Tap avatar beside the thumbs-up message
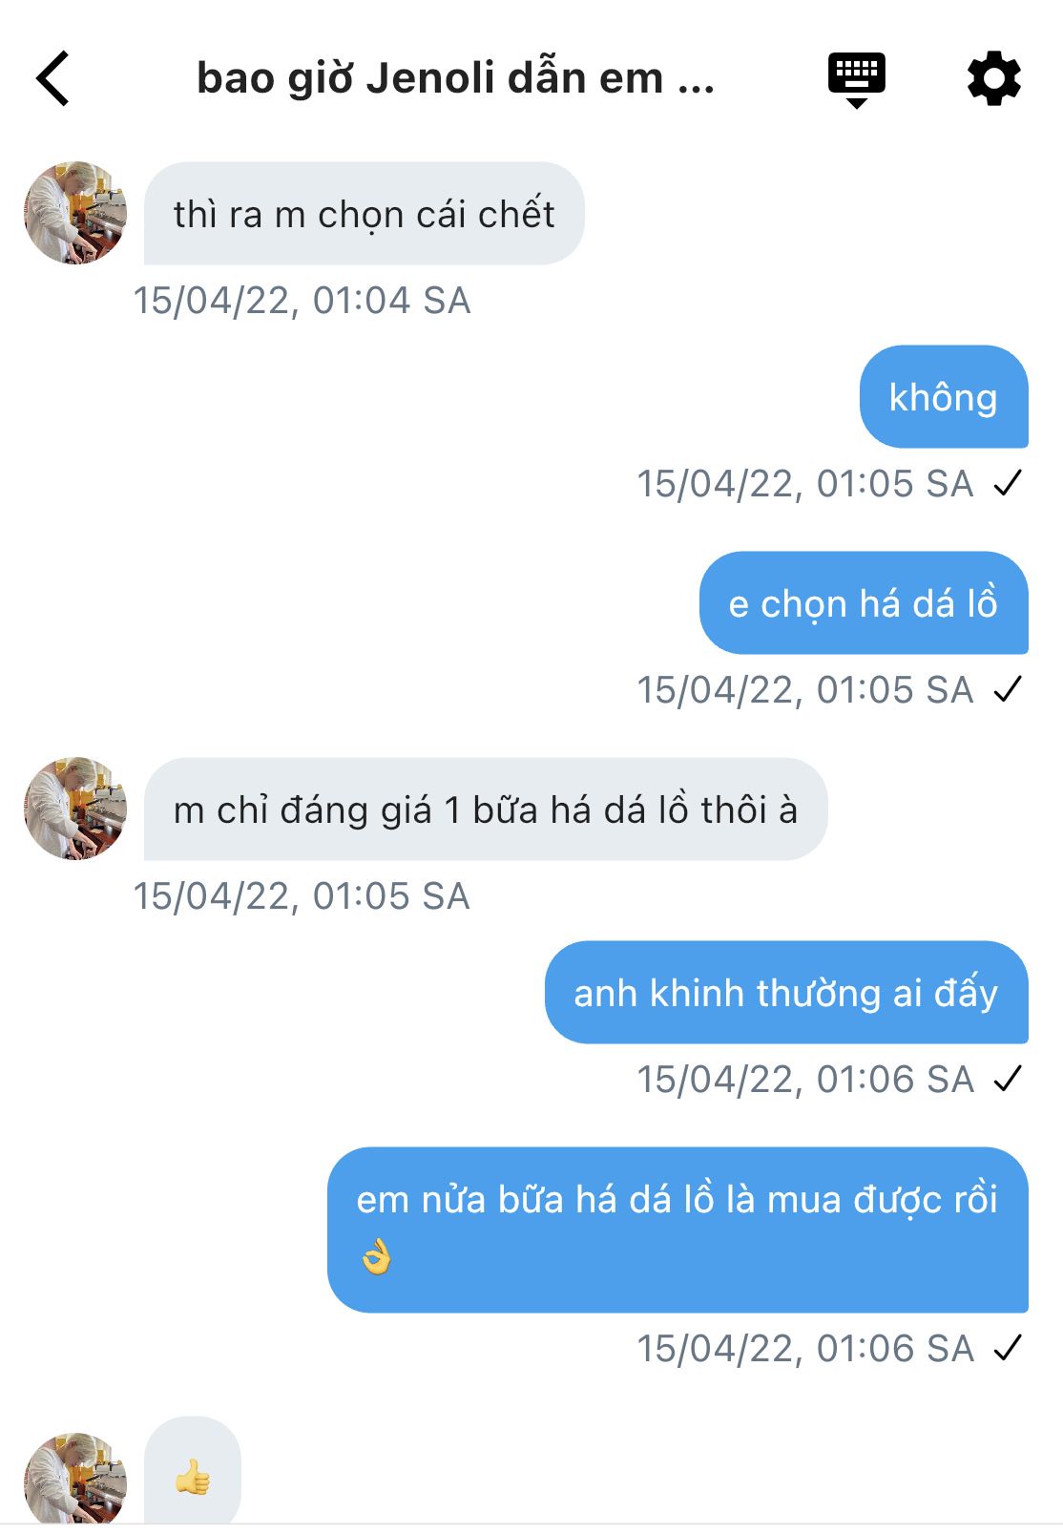Screen dimensions: 1063x1535 pyautogui.click(x=75, y=1479)
